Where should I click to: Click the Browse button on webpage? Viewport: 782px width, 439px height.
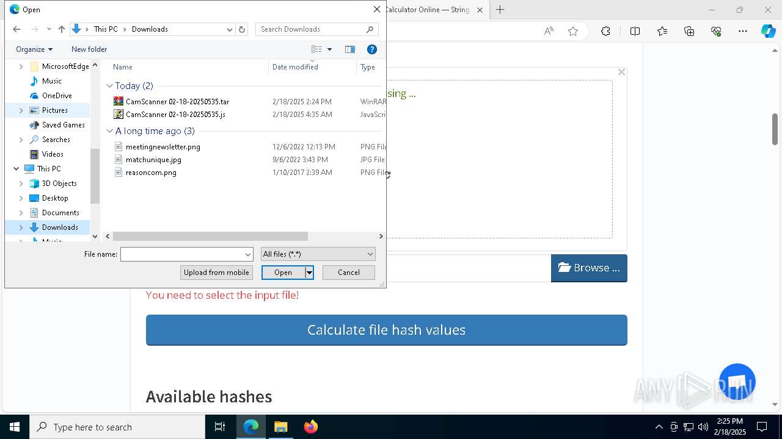pos(589,268)
